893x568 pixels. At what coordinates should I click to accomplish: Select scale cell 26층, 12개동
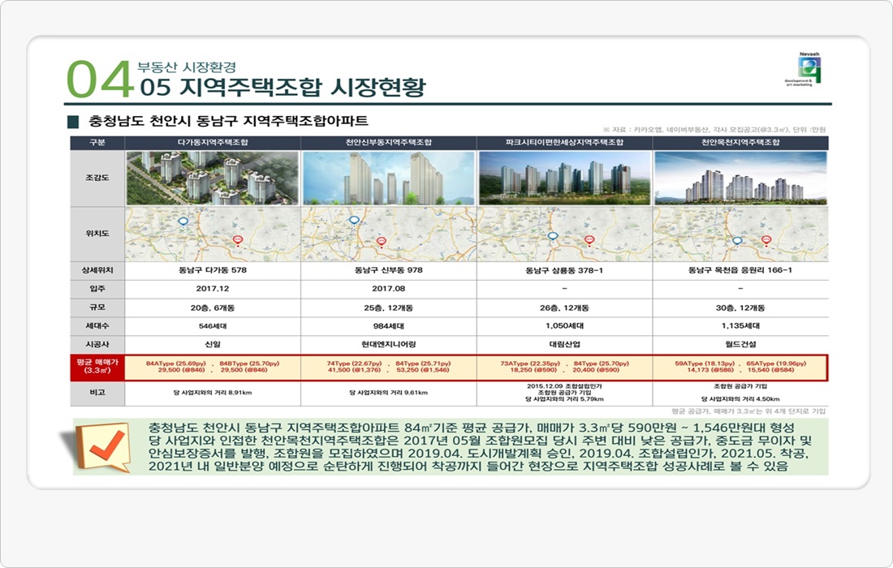click(x=564, y=308)
